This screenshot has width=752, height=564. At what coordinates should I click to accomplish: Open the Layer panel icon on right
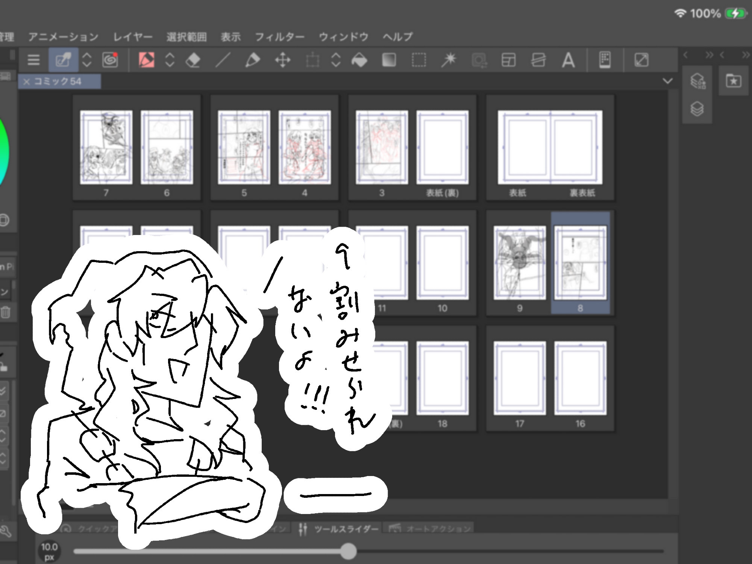[697, 109]
